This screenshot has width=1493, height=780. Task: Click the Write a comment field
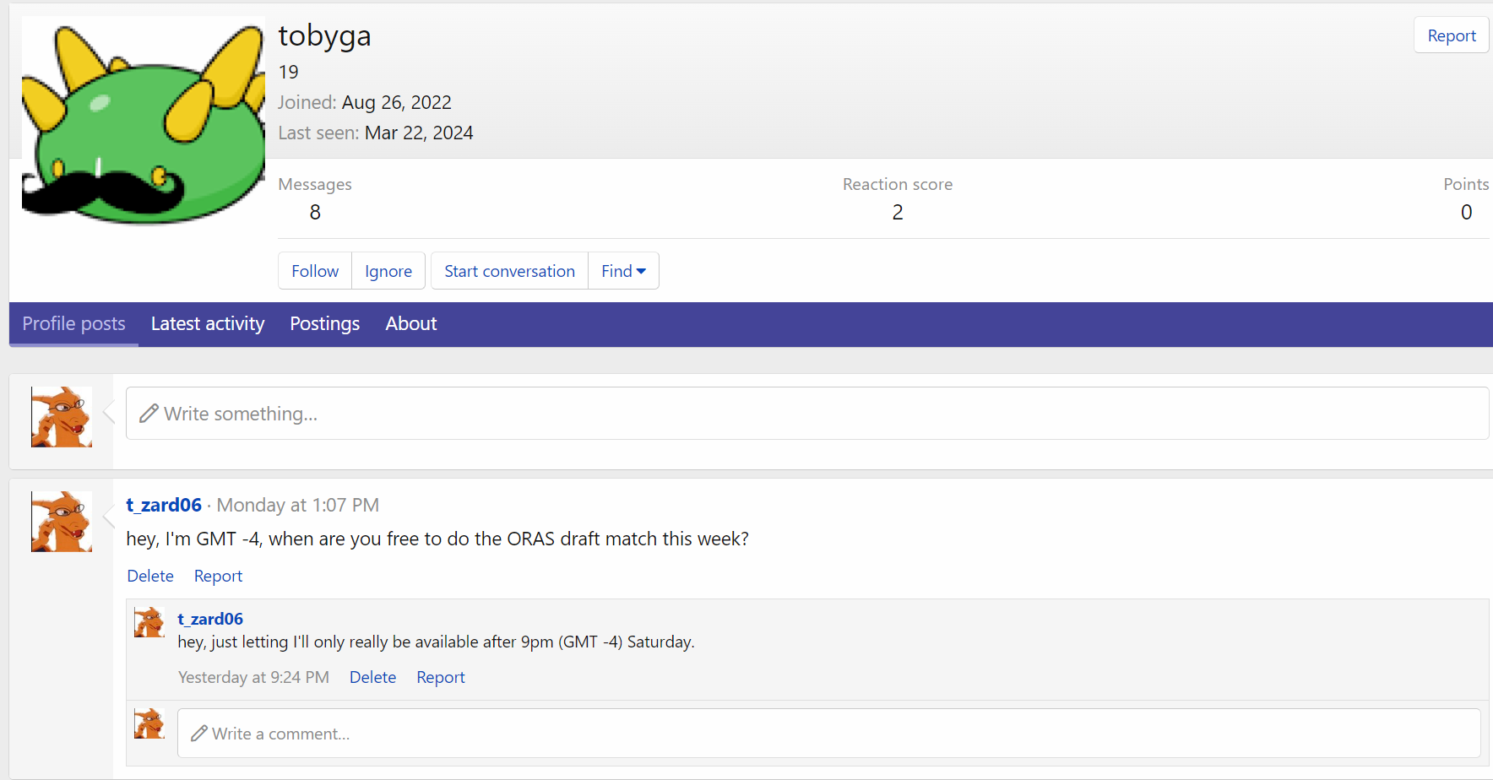click(828, 734)
